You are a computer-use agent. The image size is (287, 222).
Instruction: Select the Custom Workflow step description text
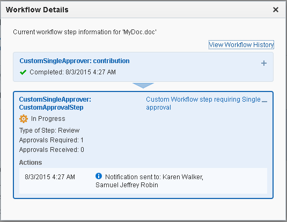click(x=203, y=103)
